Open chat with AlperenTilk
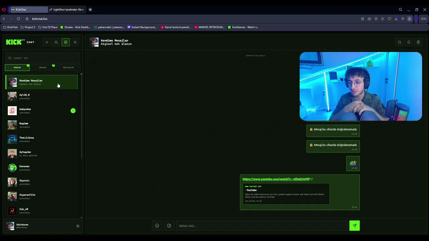This screenshot has height=241, width=429. pos(42,196)
